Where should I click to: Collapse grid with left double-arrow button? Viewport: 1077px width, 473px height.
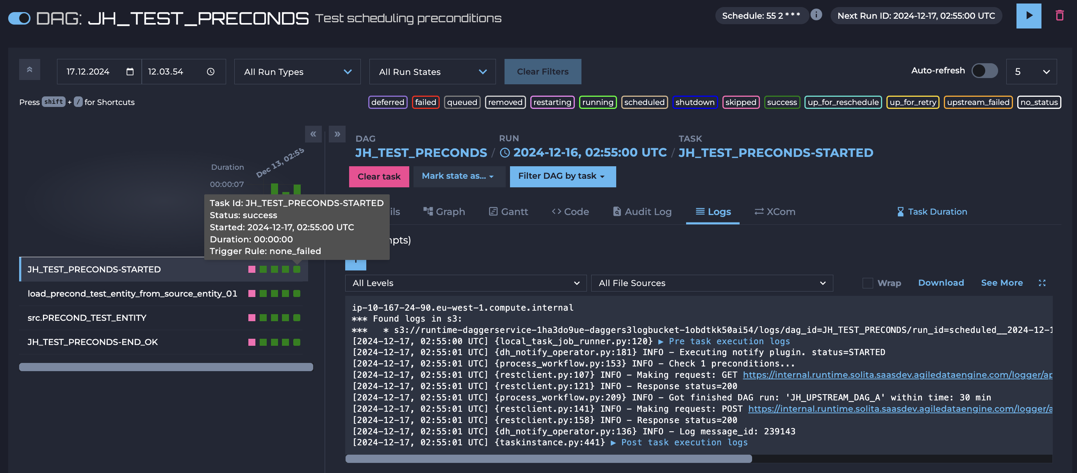point(313,134)
